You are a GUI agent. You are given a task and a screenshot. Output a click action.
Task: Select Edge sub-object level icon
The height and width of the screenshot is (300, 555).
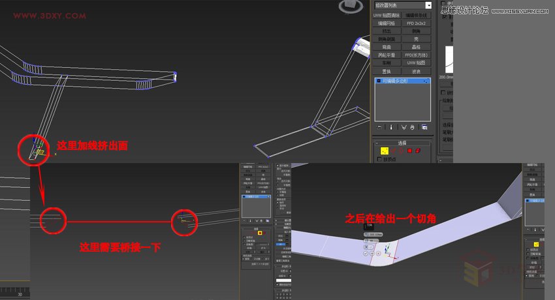click(393, 151)
